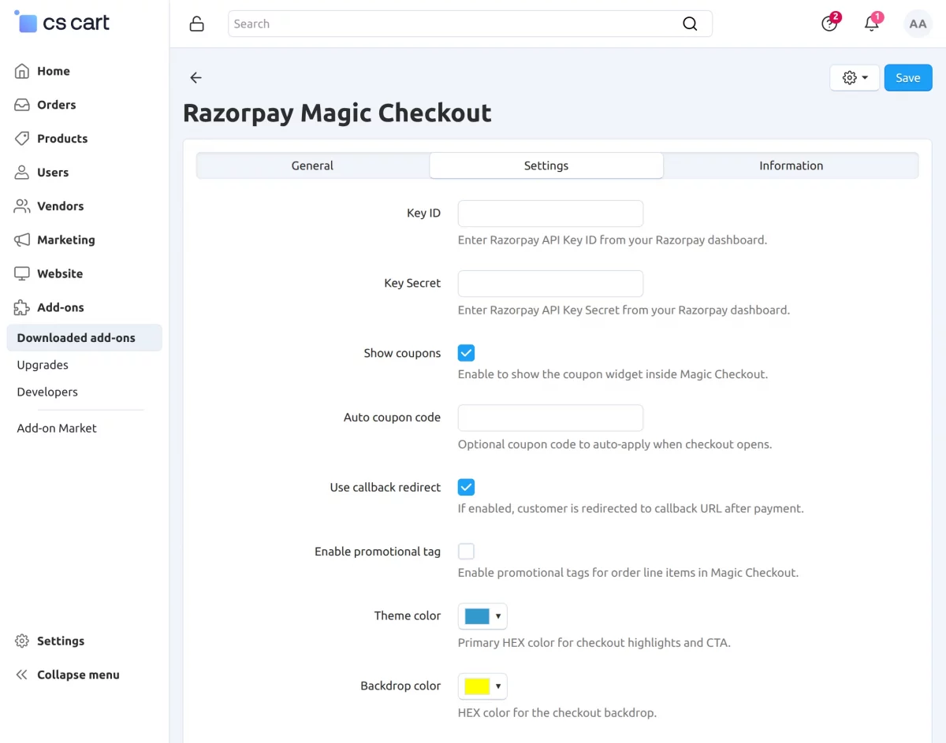Click the storefront lock icon
The image size is (946, 743).
coord(197,24)
